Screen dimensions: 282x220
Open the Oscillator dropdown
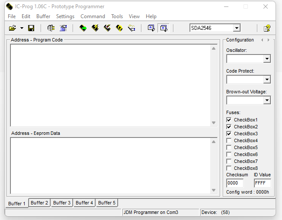point(267,59)
